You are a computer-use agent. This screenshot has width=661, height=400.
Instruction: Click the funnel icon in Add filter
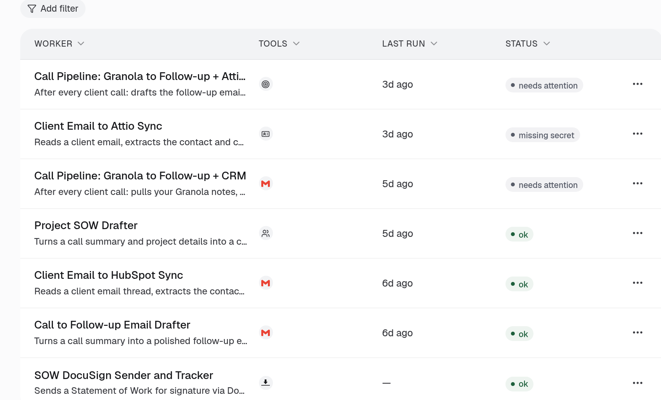[x=32, y=9]
